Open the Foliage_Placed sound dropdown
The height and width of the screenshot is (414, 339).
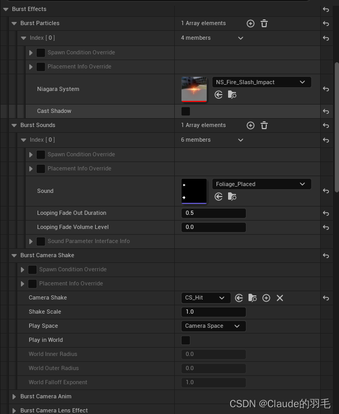pos(262,184)
